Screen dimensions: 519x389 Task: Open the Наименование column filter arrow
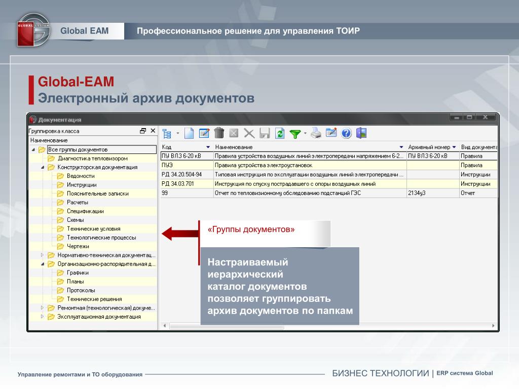click(401, 147)
